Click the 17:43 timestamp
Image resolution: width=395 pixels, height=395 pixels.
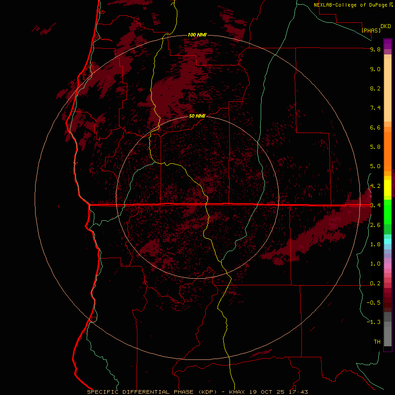(x=299, y=392)
